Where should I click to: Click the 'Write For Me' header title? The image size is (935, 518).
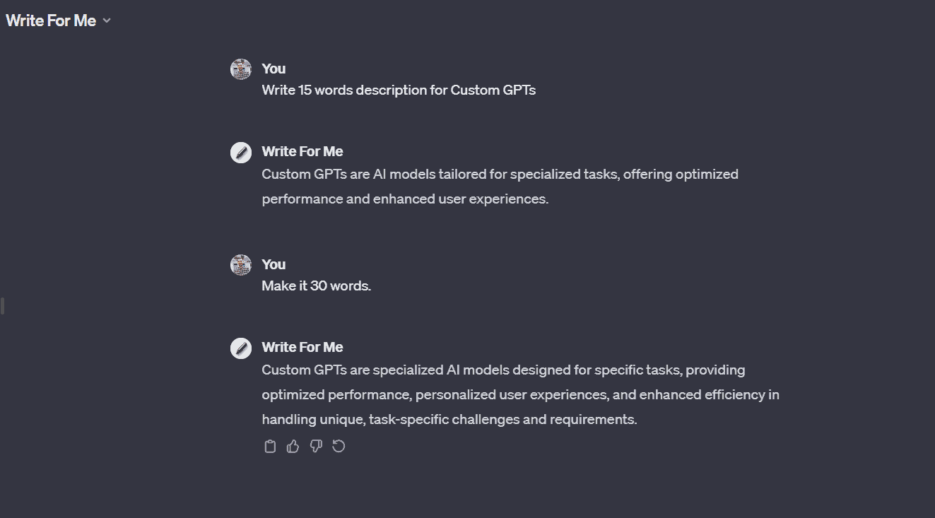point(51,20)
